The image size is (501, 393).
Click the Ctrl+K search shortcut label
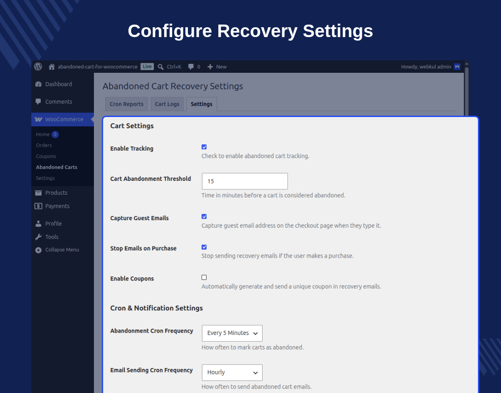point(174,67)
